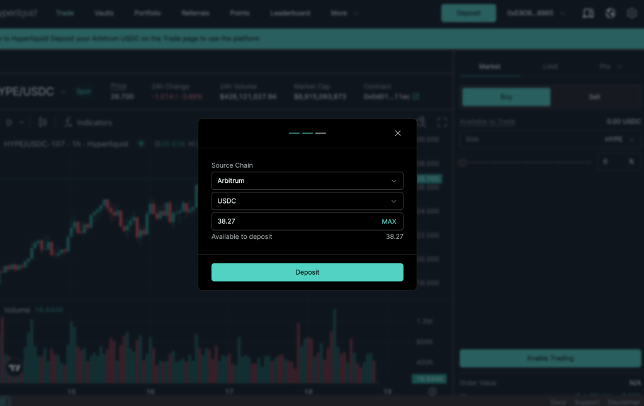
Task: Click the contract address external link icon
Action: click(416, 97)
